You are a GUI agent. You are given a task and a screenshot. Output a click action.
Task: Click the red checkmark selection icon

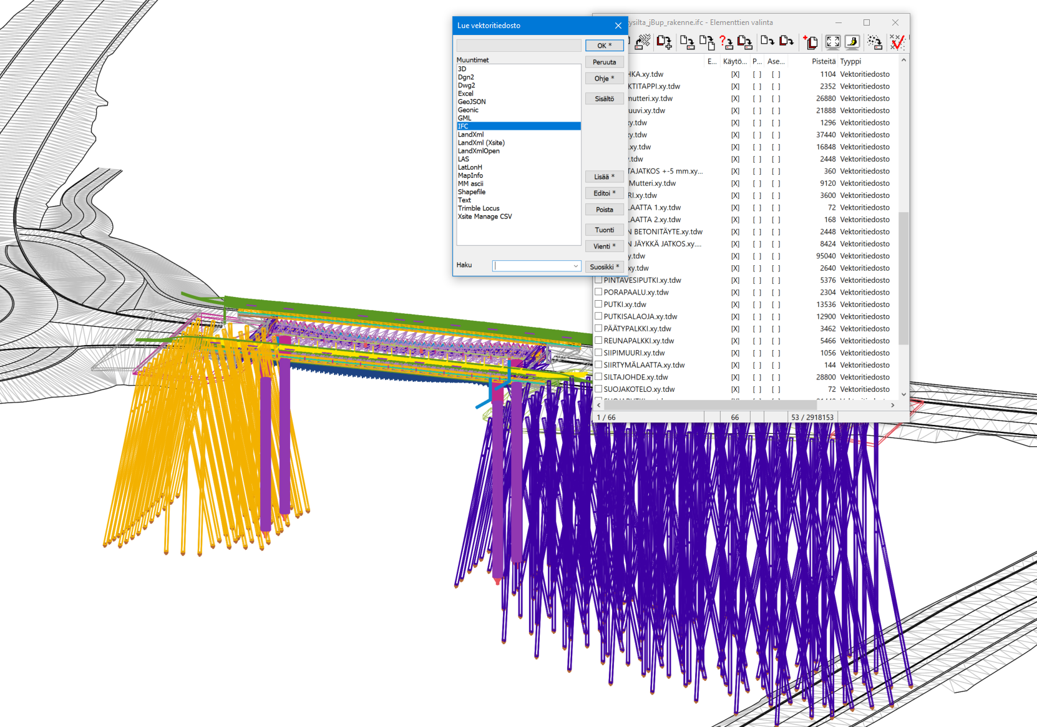coord(897,42)
